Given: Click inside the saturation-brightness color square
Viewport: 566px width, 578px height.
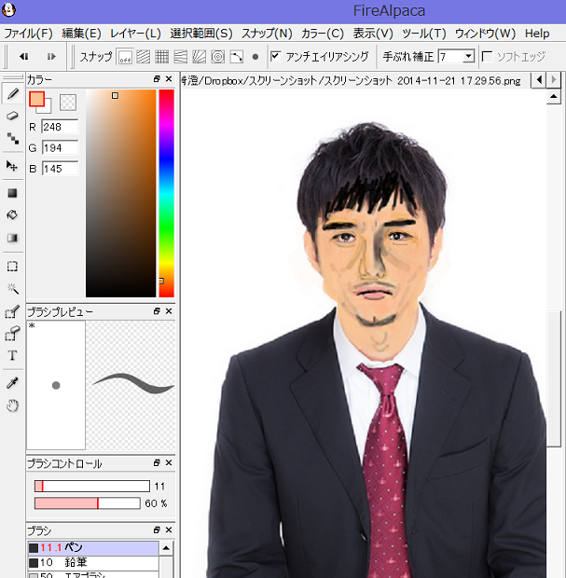Looking at the screenshot, I should 120,193.
